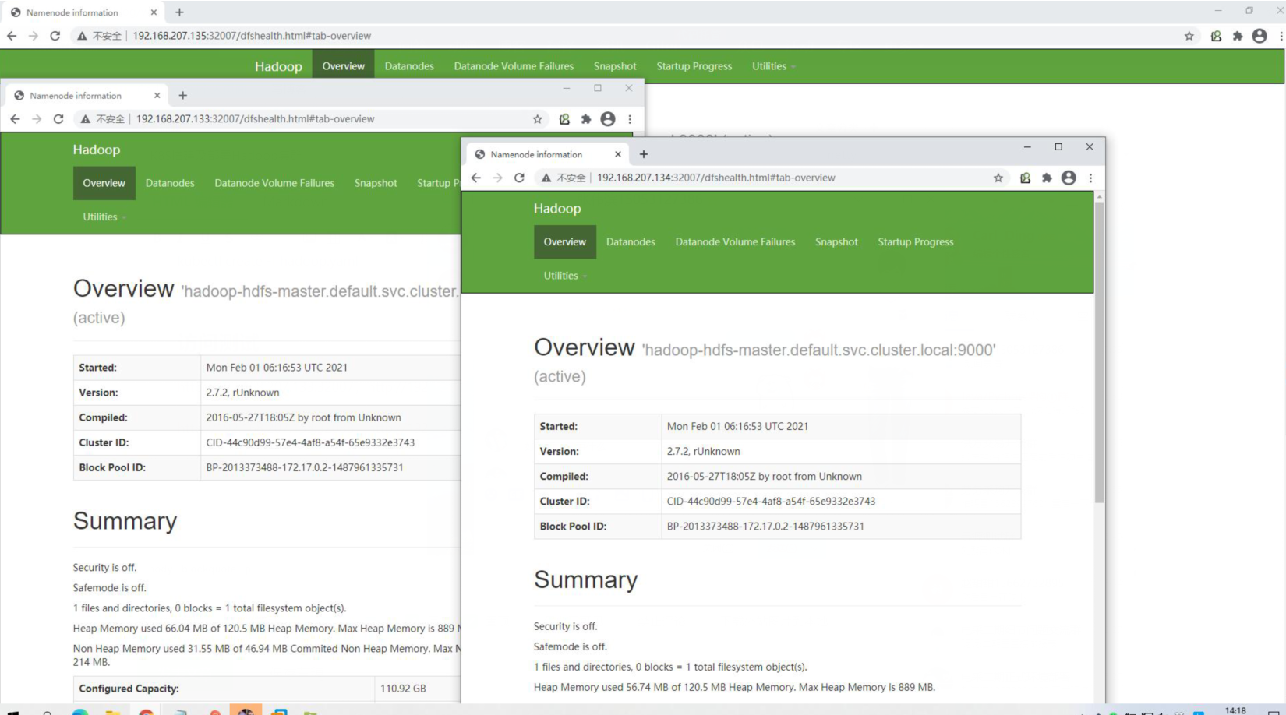Screen dimensions: 1286x715
Task: Click the not-secure warning icon for 192.168.207.133
Action: [x=86, y=119]
